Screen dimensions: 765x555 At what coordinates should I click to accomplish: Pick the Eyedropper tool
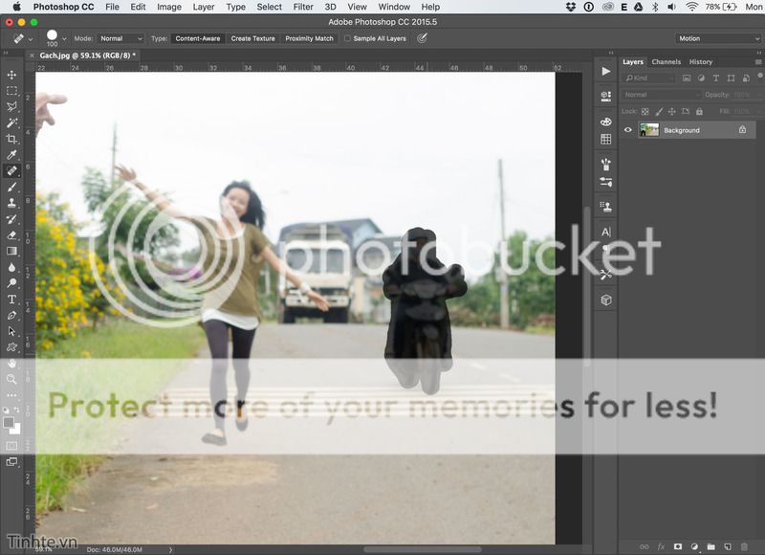[x=11, y=155]
